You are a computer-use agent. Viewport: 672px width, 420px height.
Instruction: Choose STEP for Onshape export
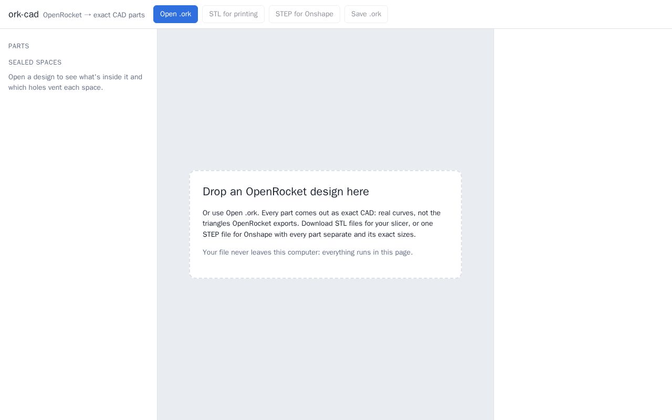coord(304,14)
